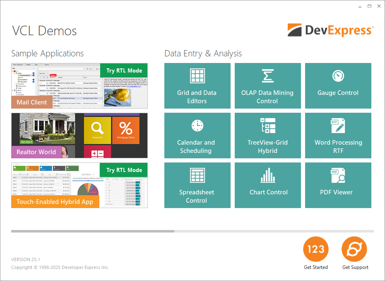This screenshot has width=385, height=281.
Task: Open the Gauge Control tile
Action: (338, 86)
